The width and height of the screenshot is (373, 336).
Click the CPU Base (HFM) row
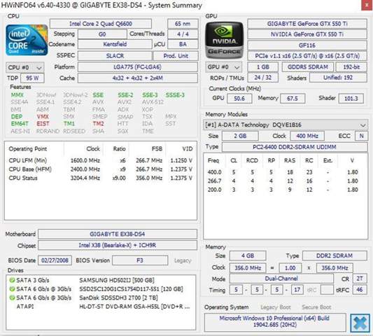coord(100,169)
